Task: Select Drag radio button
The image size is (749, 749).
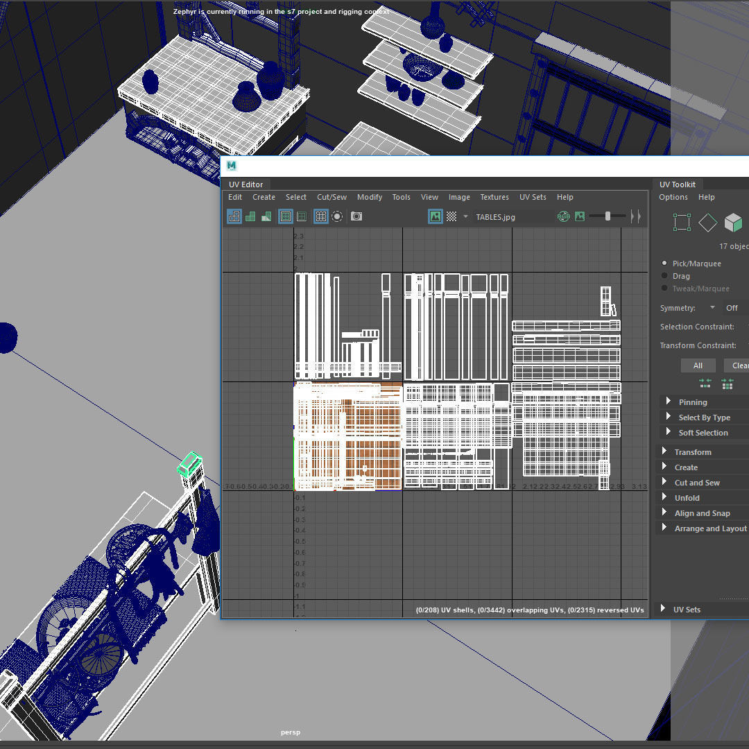Action: (x=664, y=275)
